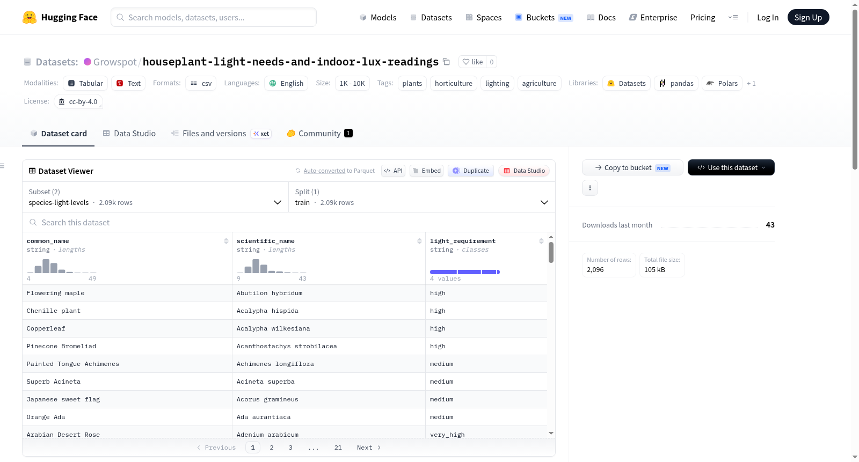Like the dataset with the heart button
The height and width of the screenshot is (462, 859).
pos(472,62)
